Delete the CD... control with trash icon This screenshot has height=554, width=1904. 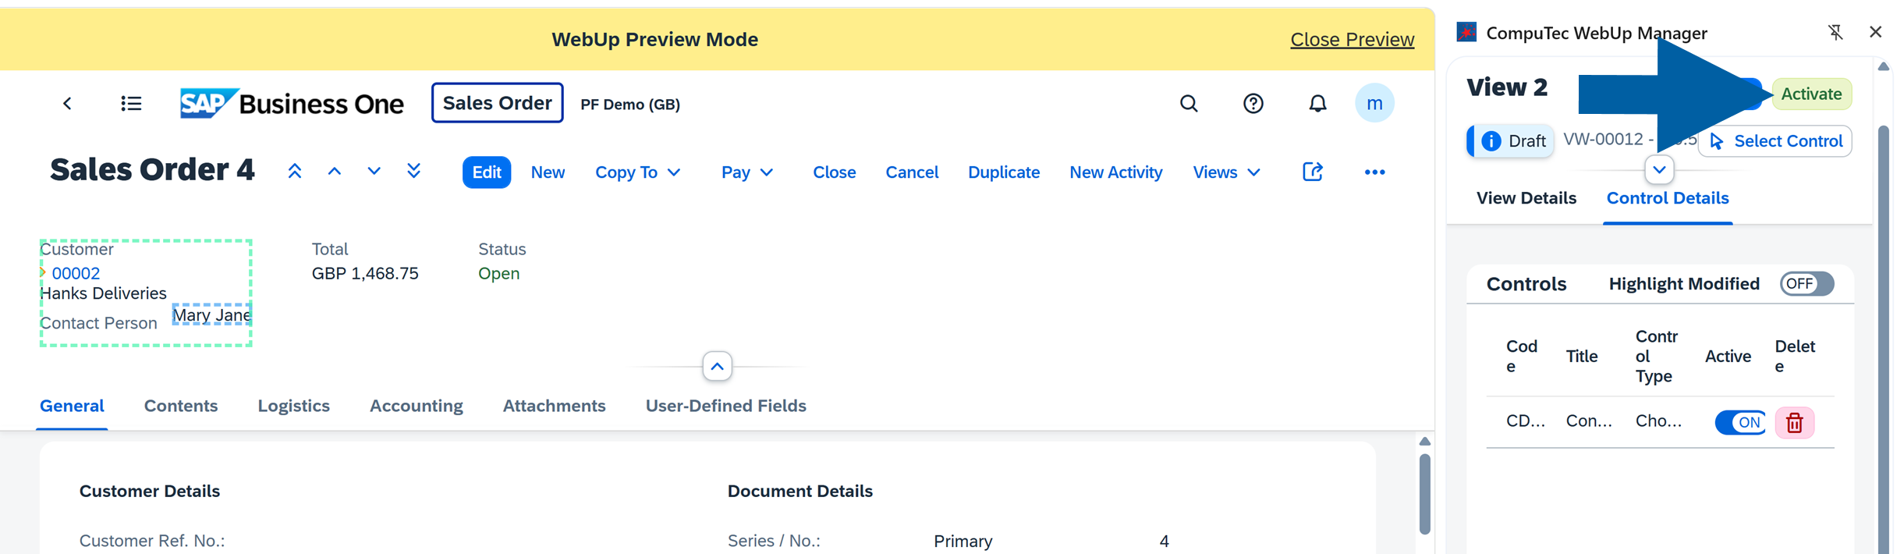(1795, 422)
